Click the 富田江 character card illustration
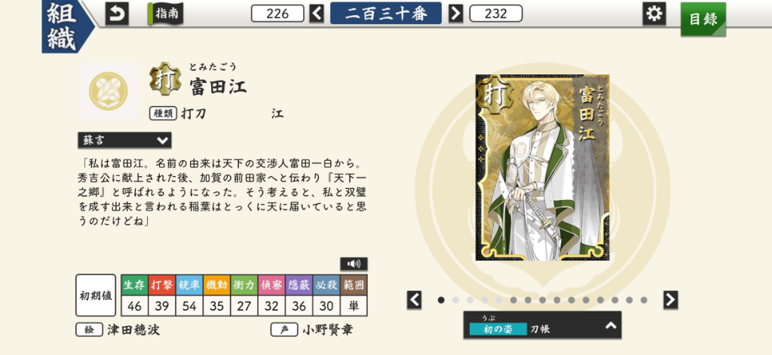This screenshot has height=355, width=772. 542,168
